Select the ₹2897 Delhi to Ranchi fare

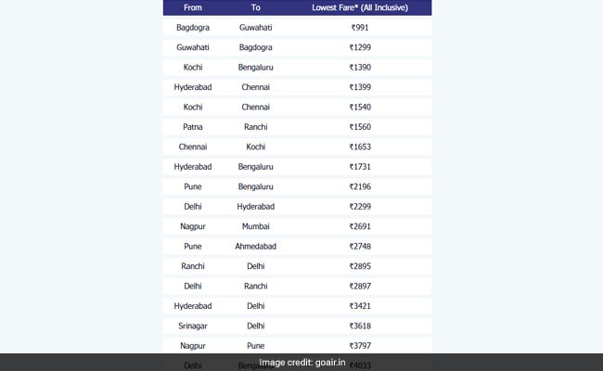click(x=360, y=287)
